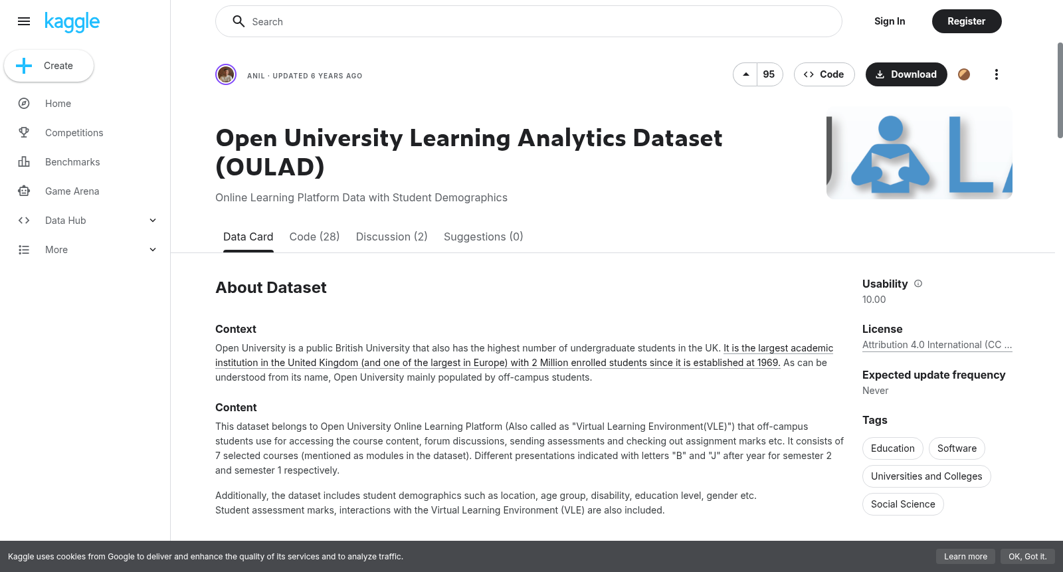Open the three-dot more options menu
Image resolution: width=1063 pixels, height=572 pixels.
(x=996, y=74)
